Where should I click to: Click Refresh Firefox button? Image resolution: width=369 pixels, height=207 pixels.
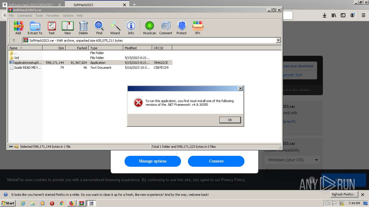coord(344,194)
